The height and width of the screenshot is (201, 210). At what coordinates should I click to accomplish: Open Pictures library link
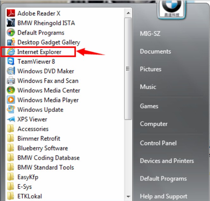click(x=151, y=69)
